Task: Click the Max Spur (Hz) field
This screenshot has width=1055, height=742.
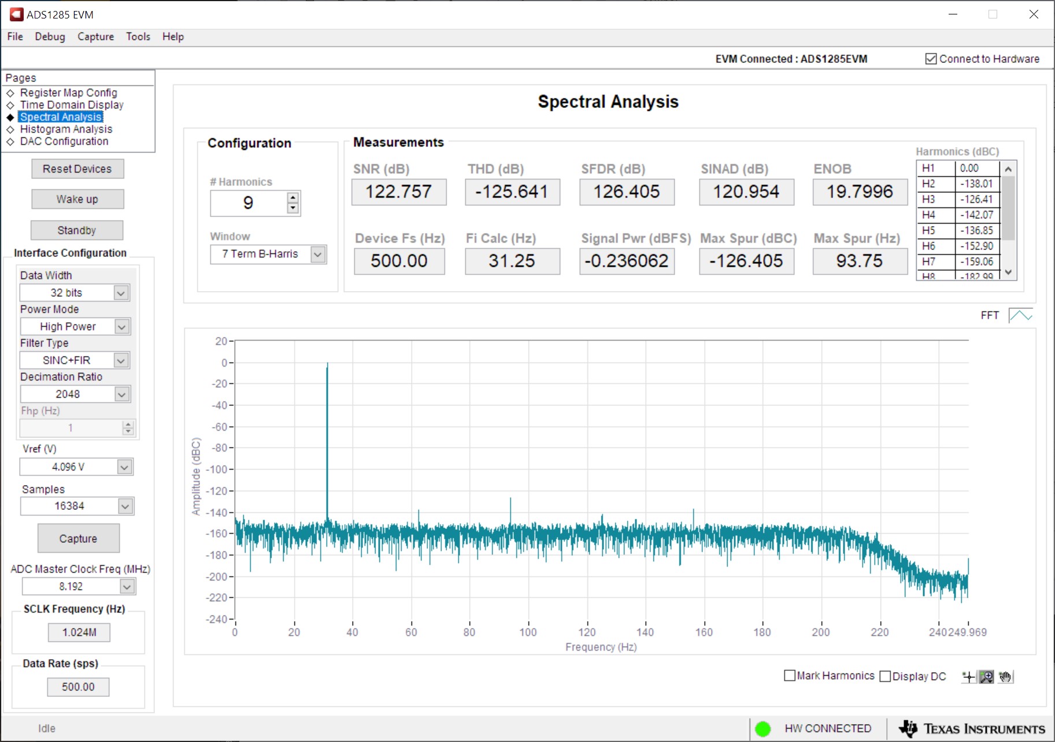Action: 860,261
